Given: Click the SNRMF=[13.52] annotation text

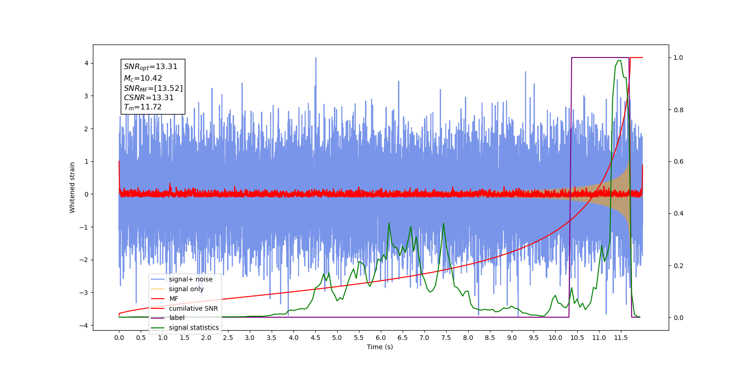Looking at the screenshot, I should click(153, 88).
